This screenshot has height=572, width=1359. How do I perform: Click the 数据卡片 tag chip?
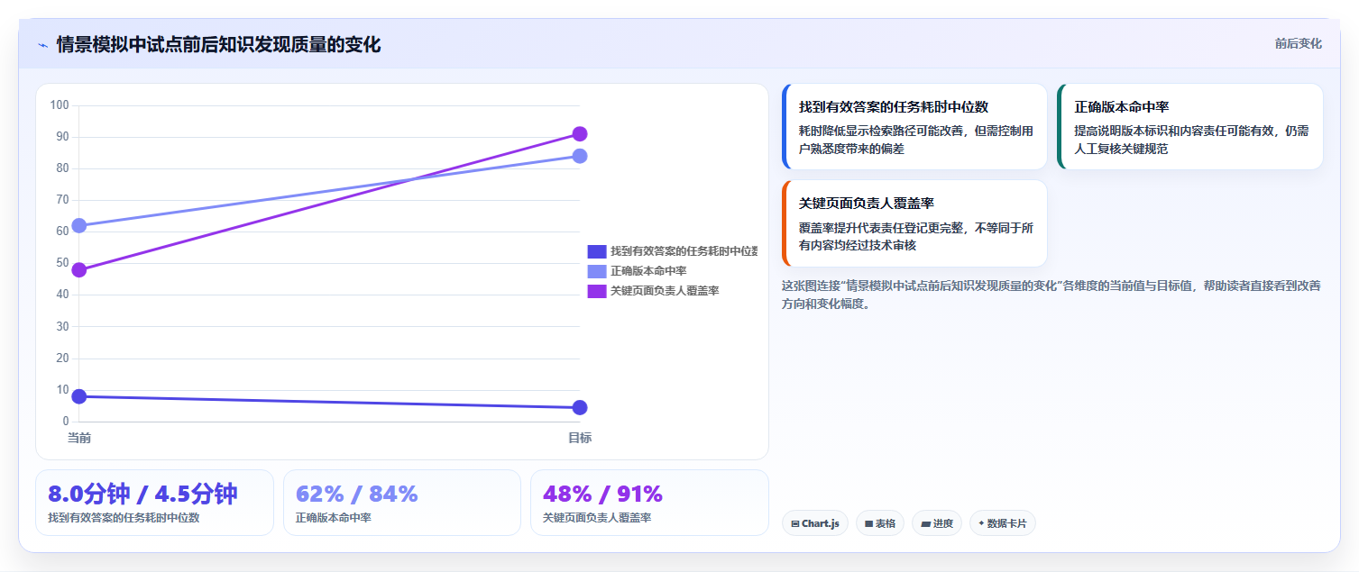[1003, 523]
